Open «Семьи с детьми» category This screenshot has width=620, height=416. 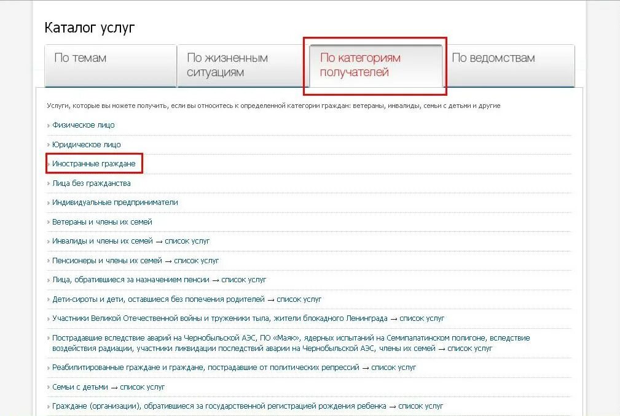(80, 387)
